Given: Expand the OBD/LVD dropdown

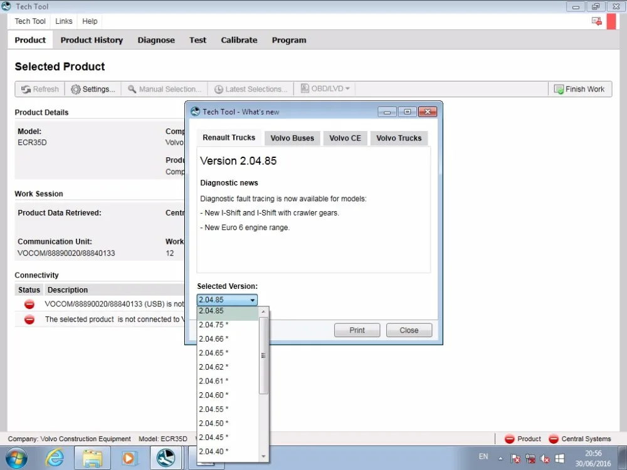Looking at the screenshot, I should coord(325,89).
